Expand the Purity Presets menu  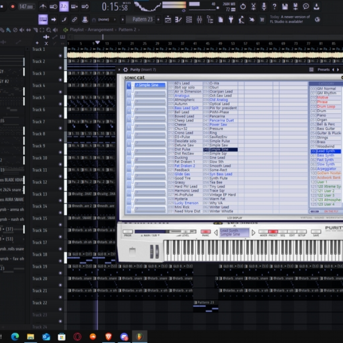tap(324, 70)
